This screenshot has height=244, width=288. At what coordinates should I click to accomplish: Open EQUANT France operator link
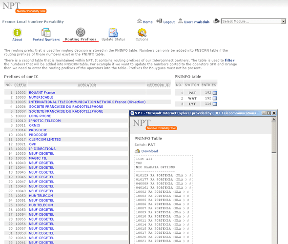pos(42,93)
